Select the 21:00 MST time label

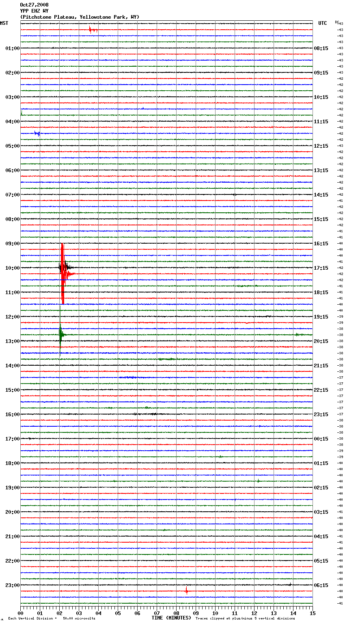click(x=13, y=537)
